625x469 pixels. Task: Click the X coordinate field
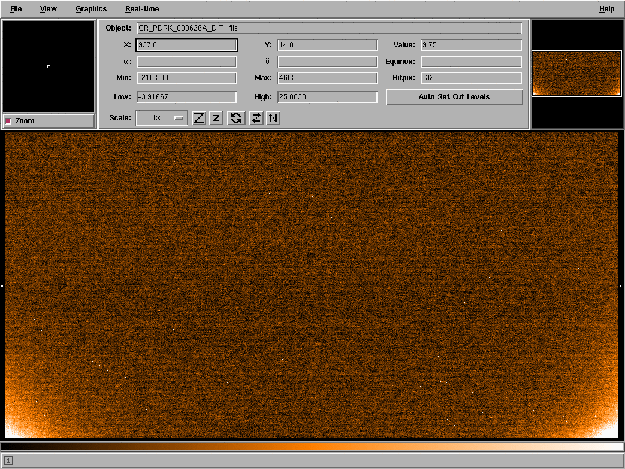point(186,45)
